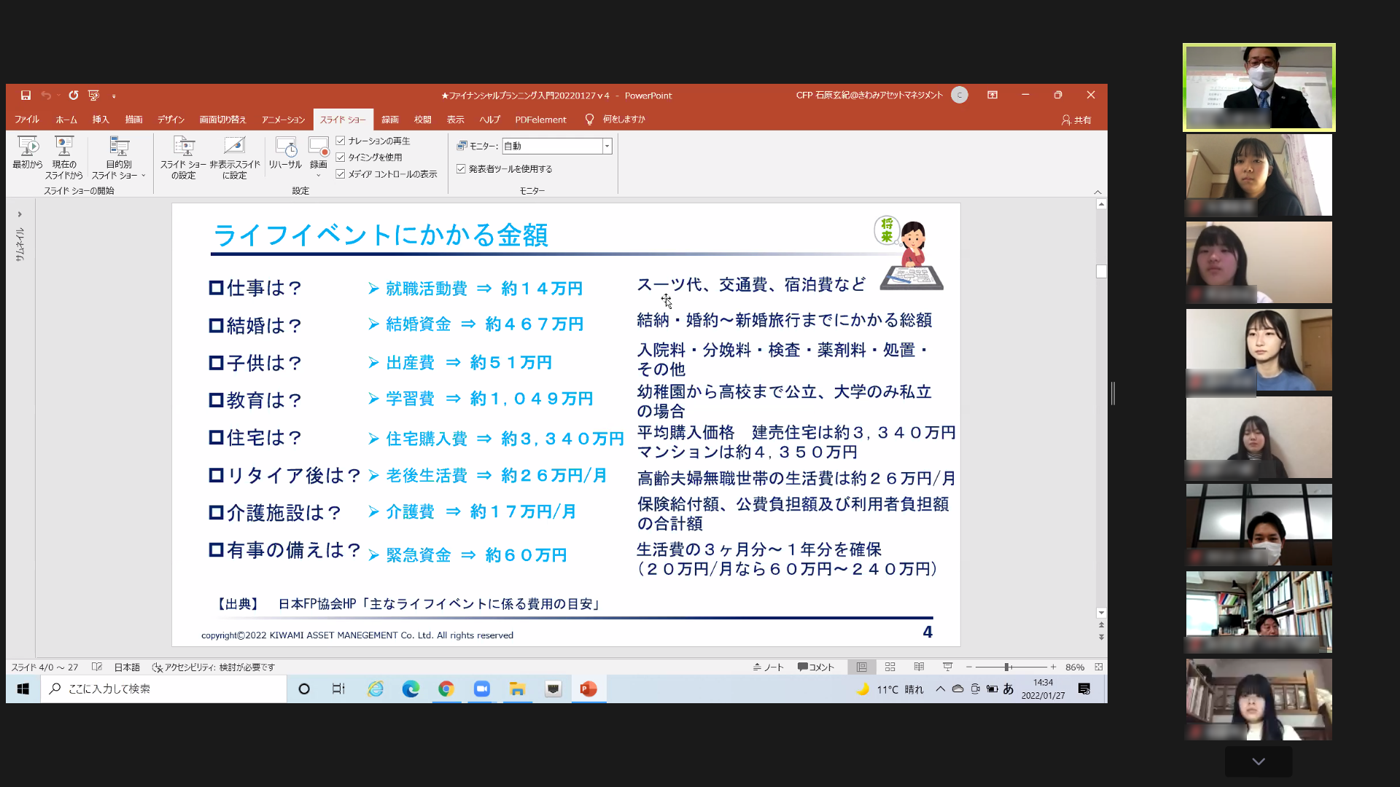Expand the thumbnail pane chevron
This screenshot has width=1400, height=787.
[20, 214]
